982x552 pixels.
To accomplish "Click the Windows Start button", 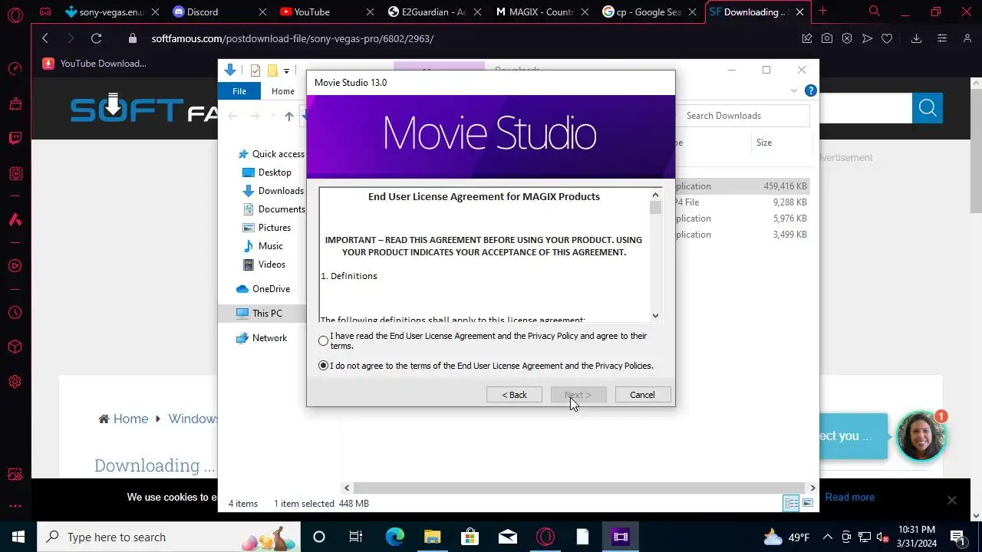I will pyautogui.click(x=18, y=537).
